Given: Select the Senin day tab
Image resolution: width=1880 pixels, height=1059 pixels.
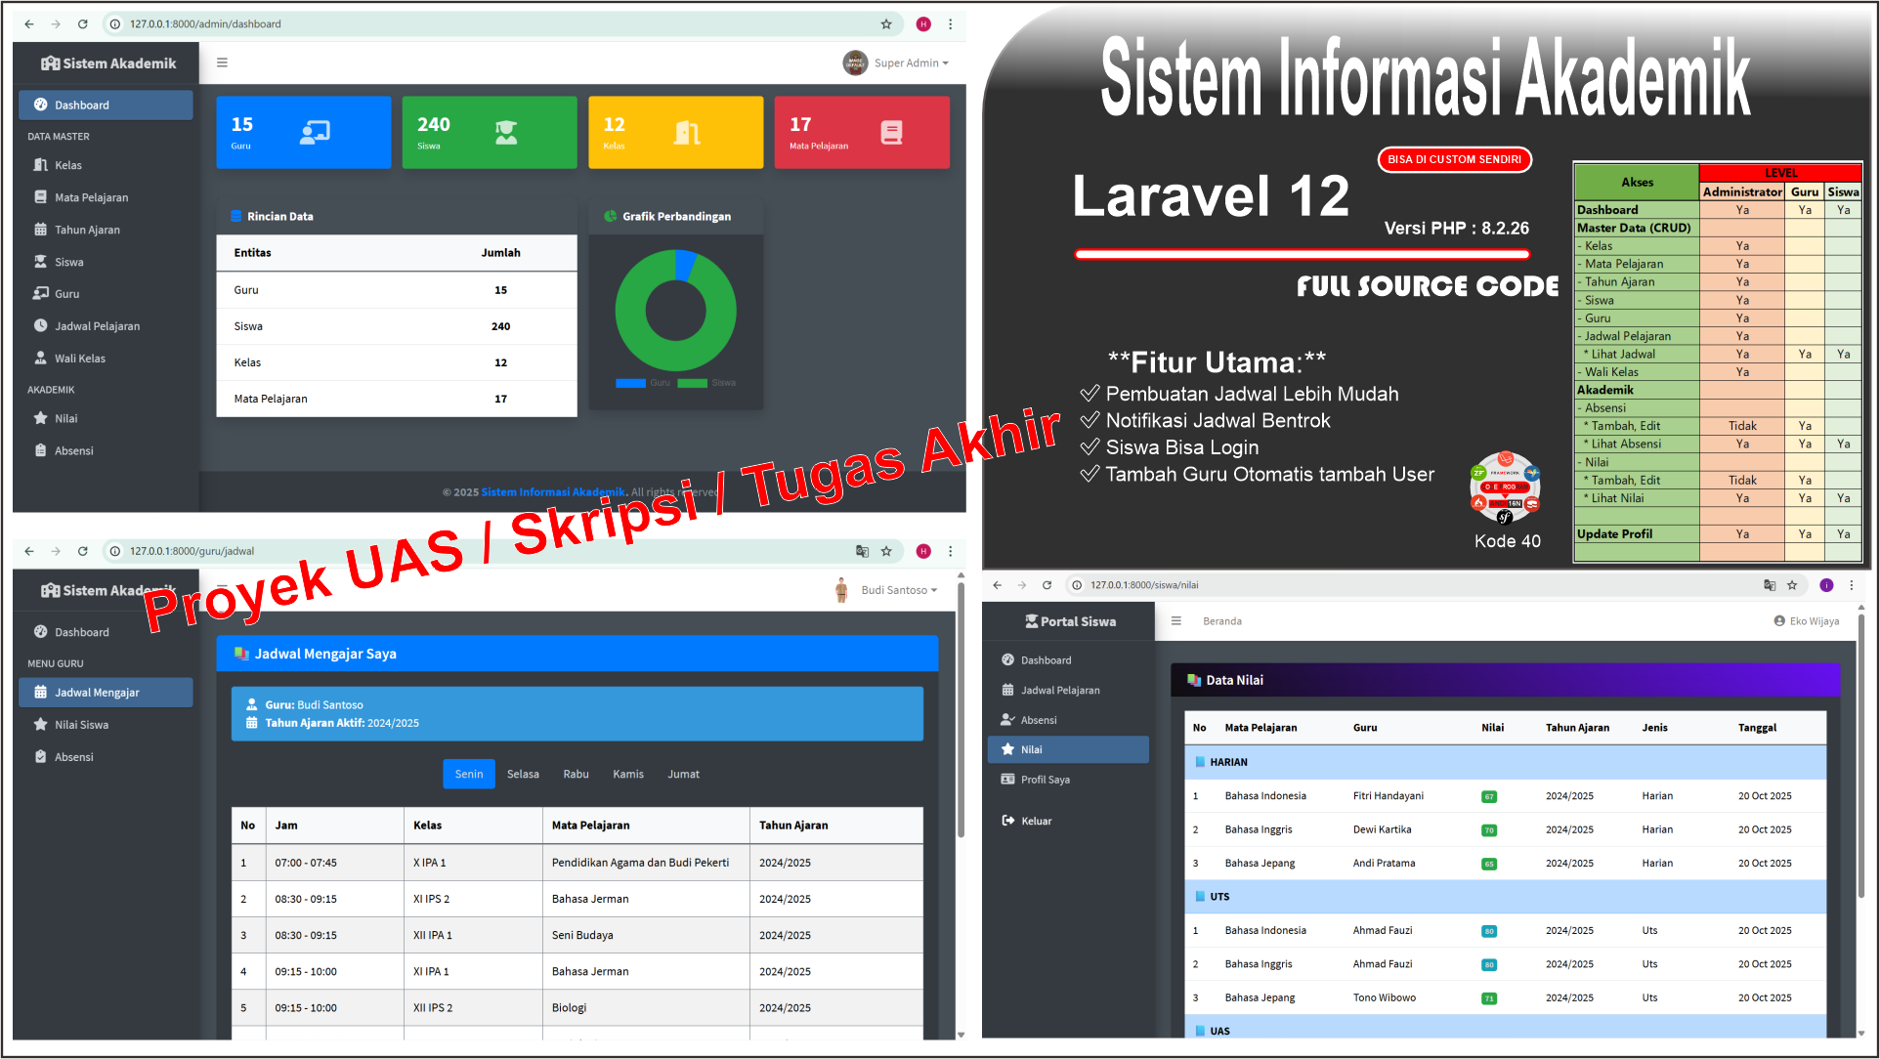Looking at the screenshot, I should coord(469,774).
